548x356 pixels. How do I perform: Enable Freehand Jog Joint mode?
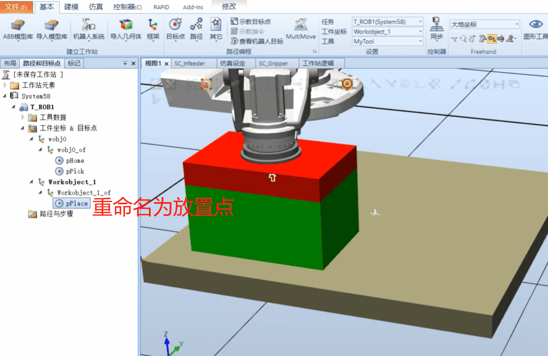pos(482,39)
